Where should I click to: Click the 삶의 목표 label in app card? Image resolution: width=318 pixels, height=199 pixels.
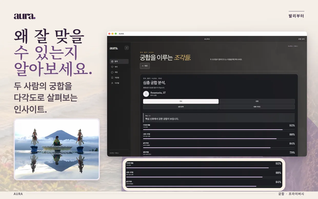point(146,143)
